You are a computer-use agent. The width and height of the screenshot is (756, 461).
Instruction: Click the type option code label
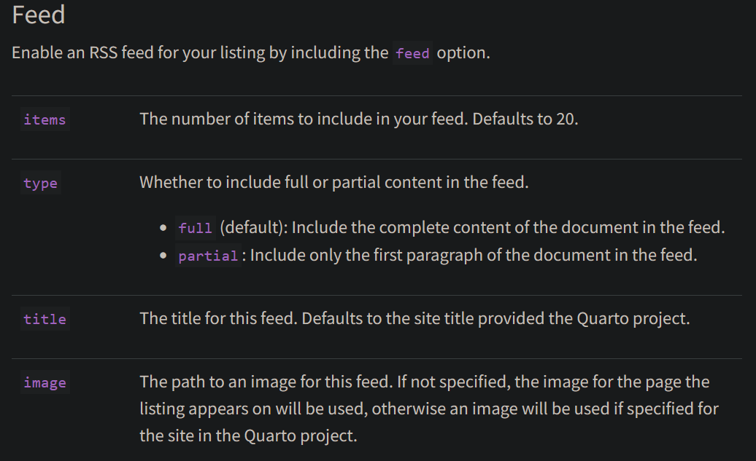(41, 183)
